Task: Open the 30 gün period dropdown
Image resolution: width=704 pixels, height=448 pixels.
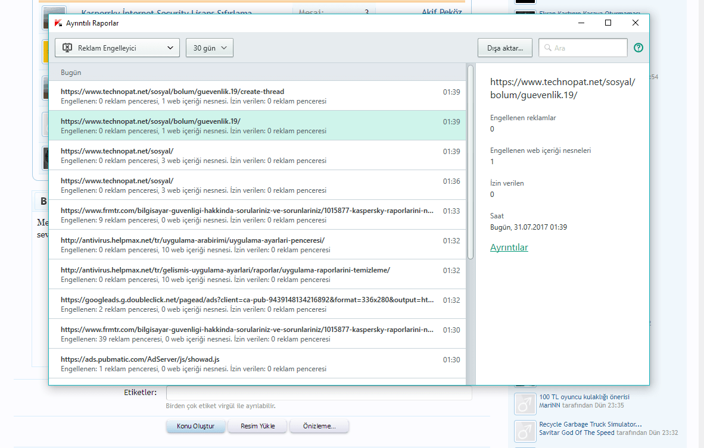Action: coord(210,48)
